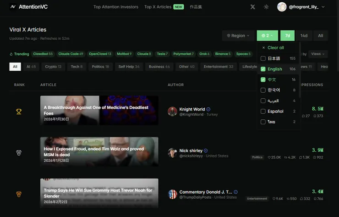Check the 한국어 language checkbox

(263, 90)
